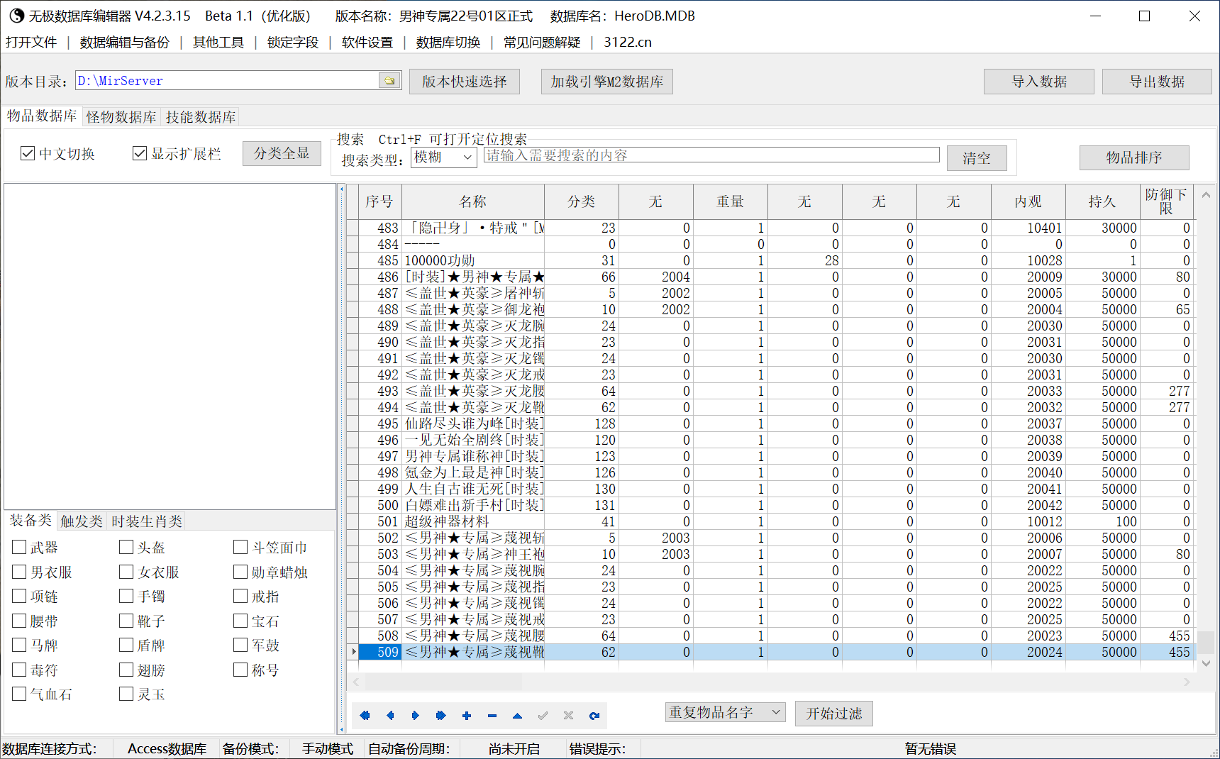This screenshot has height=759, width=1220.
Task: Click the post edit checkmark icon
Action: click(543, 715)
